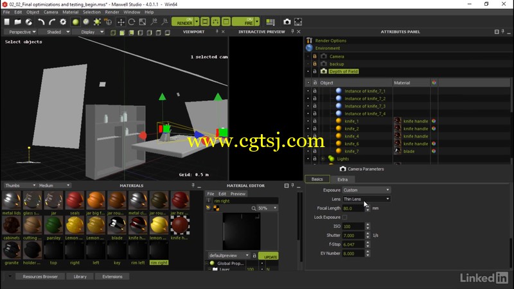Click the grey sphere toolbar icon
514x289 pixels.
point(86,22)
